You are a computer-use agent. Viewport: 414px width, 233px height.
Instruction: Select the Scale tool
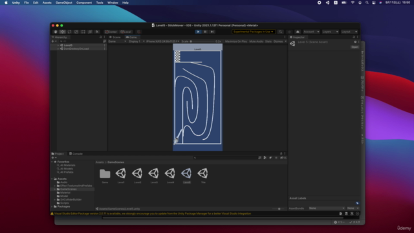pyautogui.click(x=76, y=32)
